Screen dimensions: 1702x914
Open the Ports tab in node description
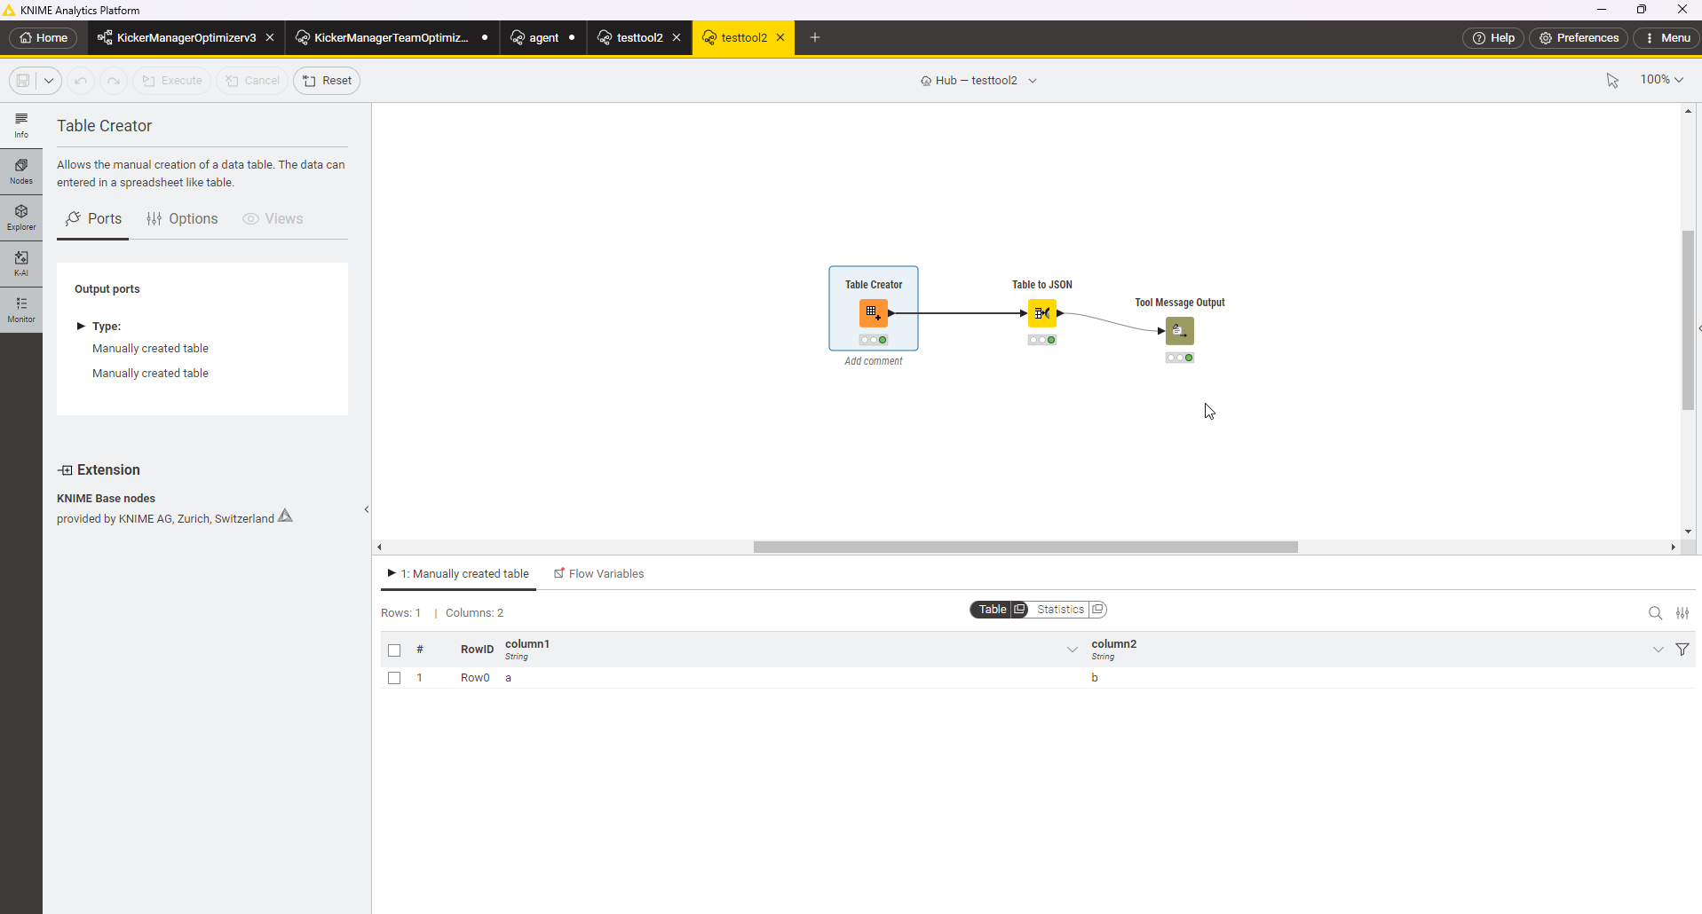(x=93, y=219)
